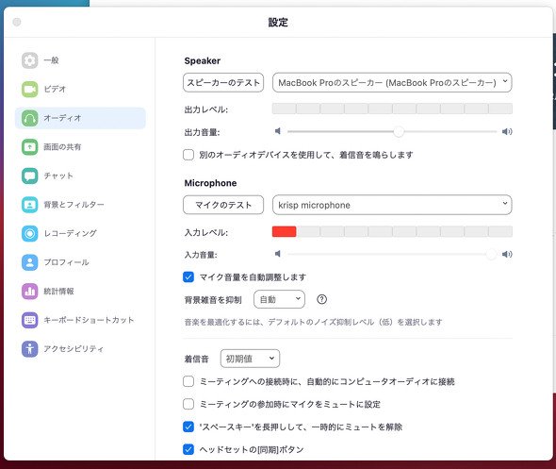556x469 pixels.
Task: Click low volume icon beside 出力音量 slider
Action: point(278,131)
